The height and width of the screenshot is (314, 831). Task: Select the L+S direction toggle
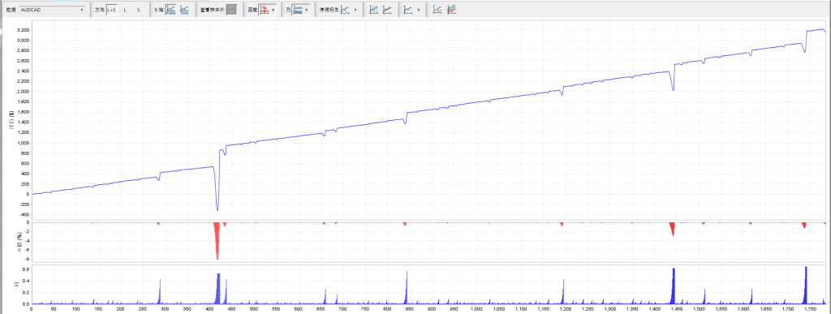click(x=112, y=10)
